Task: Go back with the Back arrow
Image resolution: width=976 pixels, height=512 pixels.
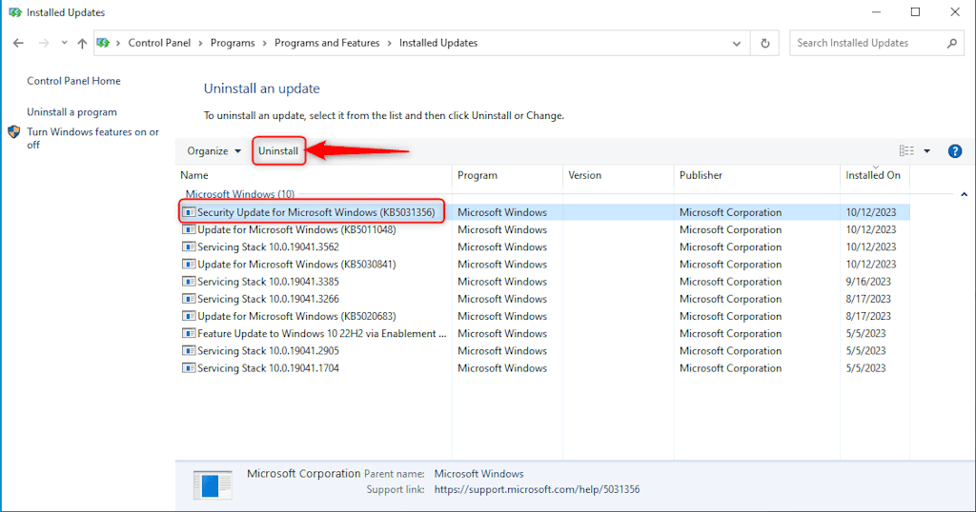Action: [18, 43]
